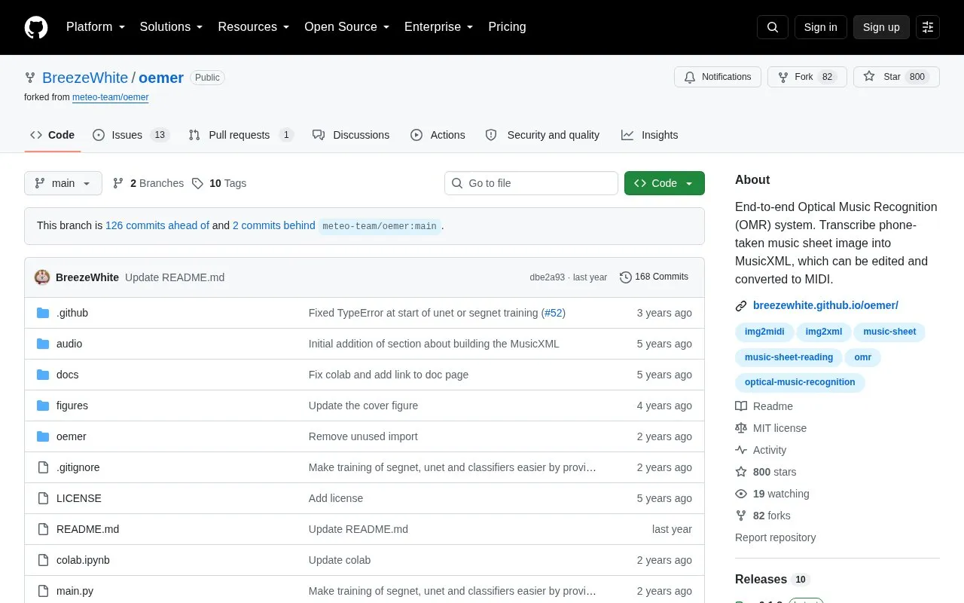Fork the repository
Screen dimensions: 964x603
click(807, 77)
